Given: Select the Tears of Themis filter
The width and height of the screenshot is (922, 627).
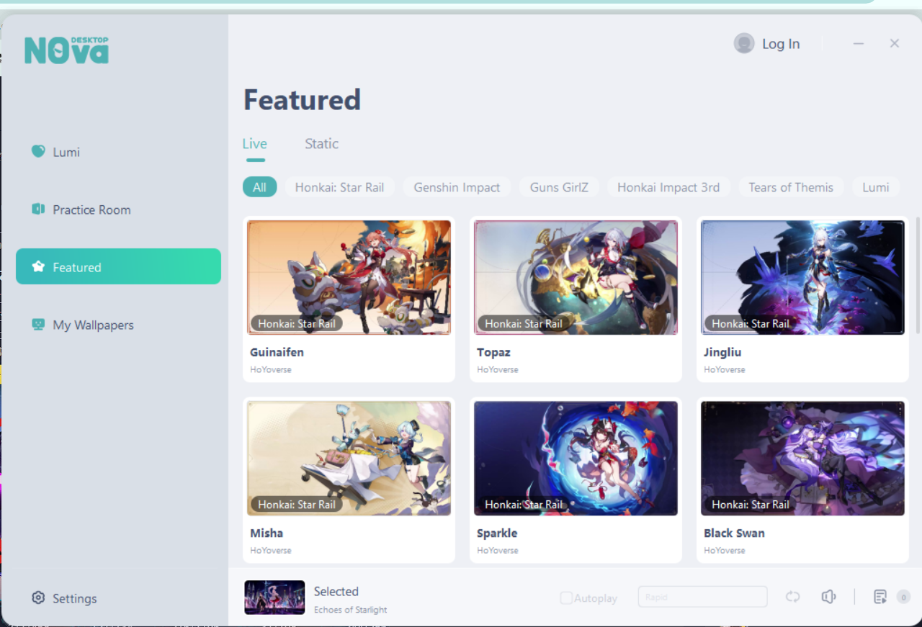Looking at the screenshot, I should click(x=791, y=187).
